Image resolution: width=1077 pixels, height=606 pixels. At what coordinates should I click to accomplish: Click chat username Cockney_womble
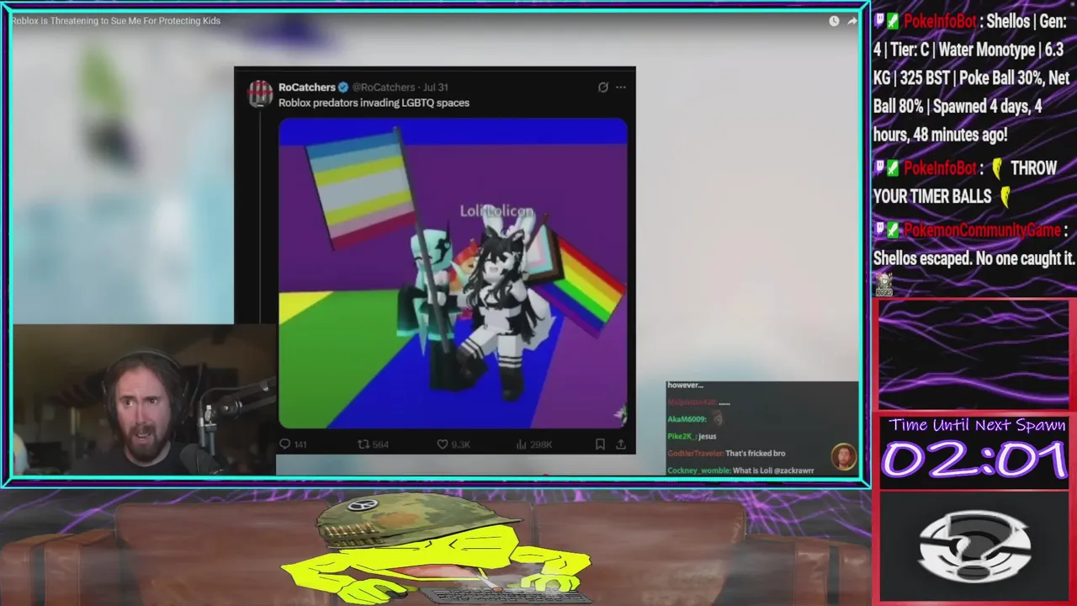pyautogui.click(x=698, y=470)
